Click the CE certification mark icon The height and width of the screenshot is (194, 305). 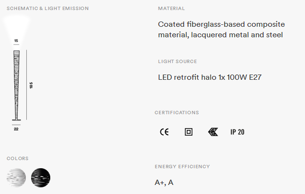coord(164,132)
